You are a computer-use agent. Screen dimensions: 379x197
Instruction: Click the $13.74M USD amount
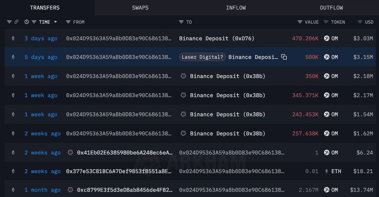[x=362, y=190]
